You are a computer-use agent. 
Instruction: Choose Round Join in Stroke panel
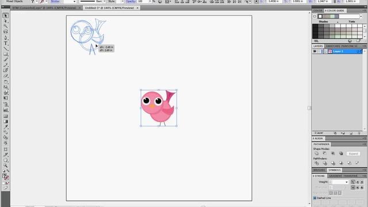[358, 187]
